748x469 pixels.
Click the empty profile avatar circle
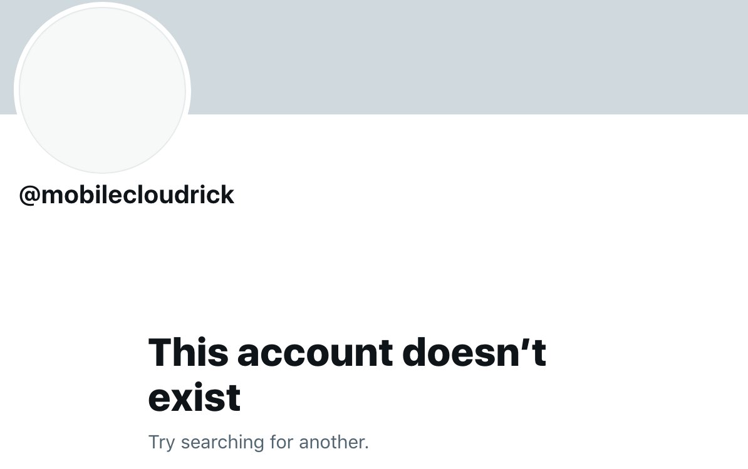[x=102, y=90]
